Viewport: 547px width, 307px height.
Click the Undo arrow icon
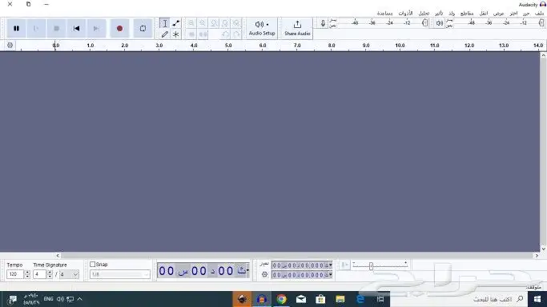point(225,34)
